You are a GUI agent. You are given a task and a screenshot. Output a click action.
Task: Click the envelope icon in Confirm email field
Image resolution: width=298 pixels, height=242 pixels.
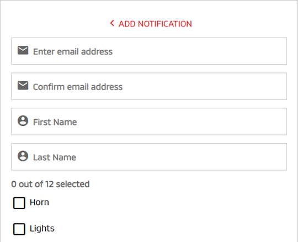23,86
